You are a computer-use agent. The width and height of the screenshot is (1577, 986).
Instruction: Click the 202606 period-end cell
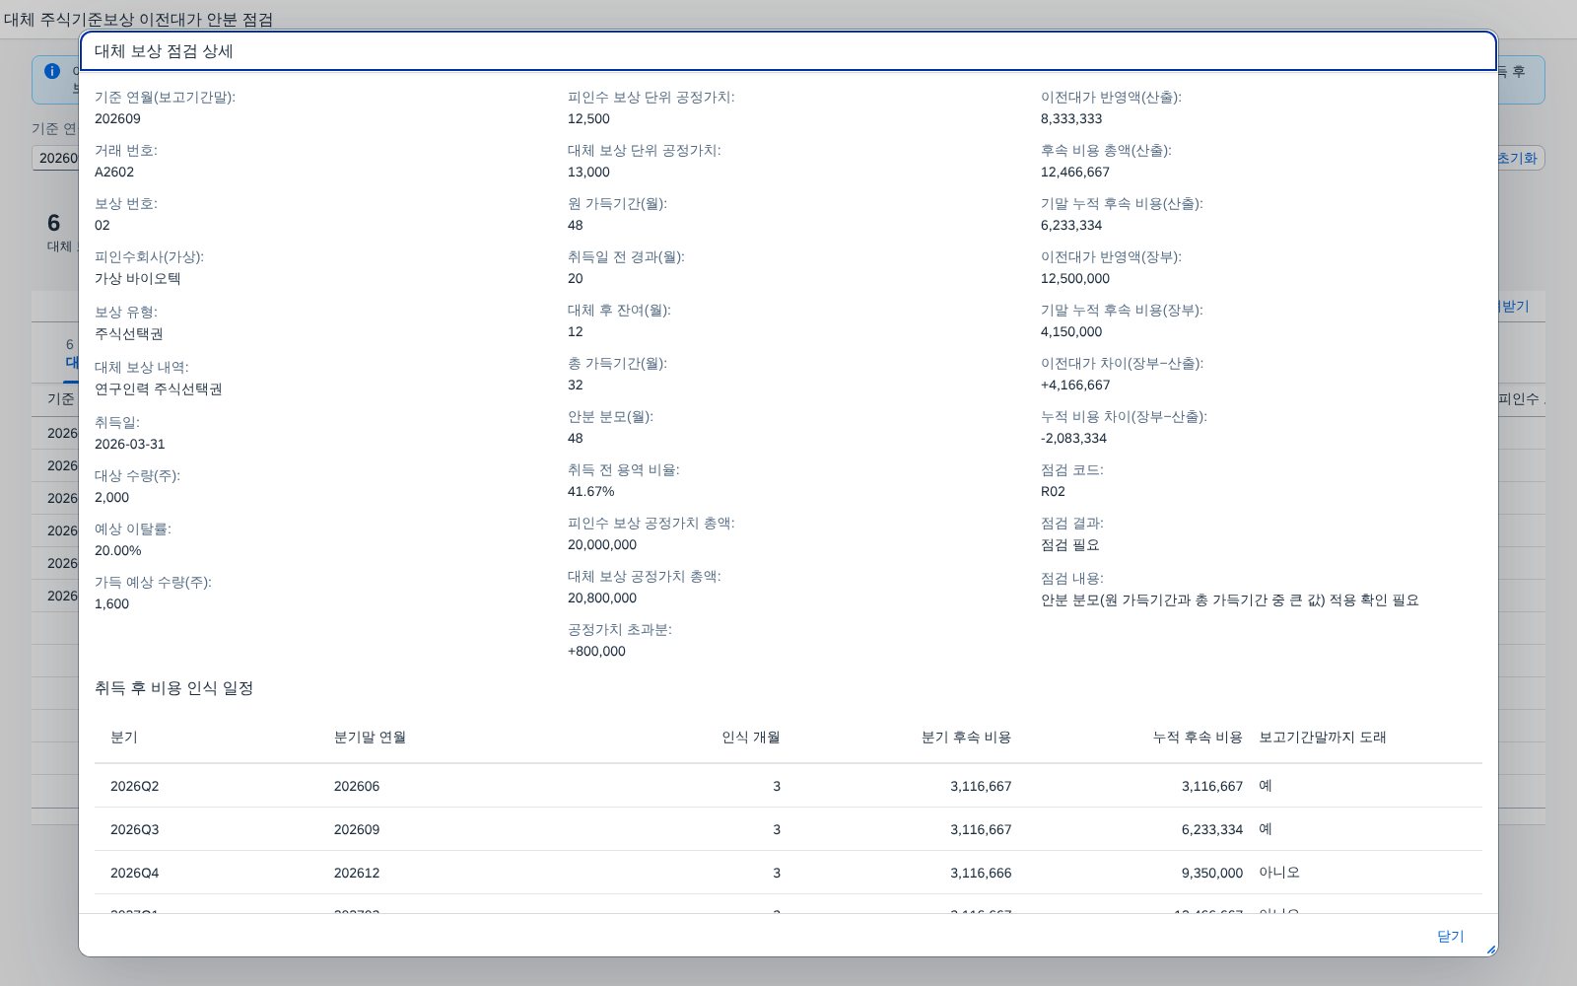357,786
